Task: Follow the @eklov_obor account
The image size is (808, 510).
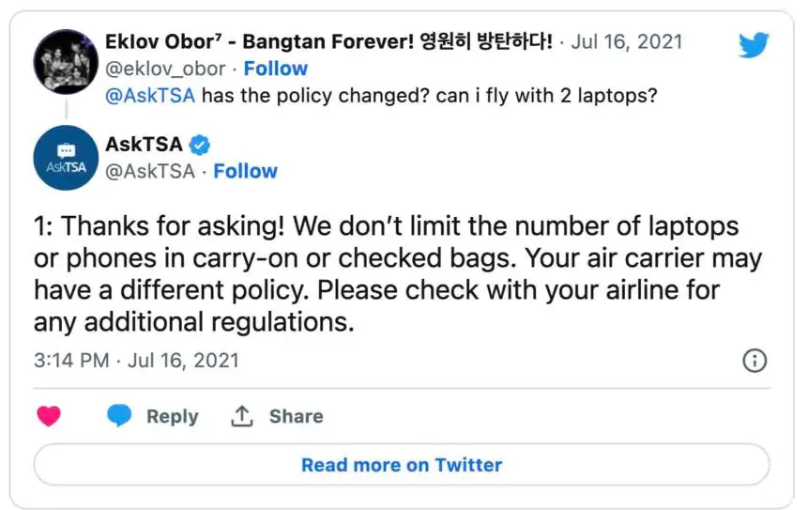Action: pos(276,69)
